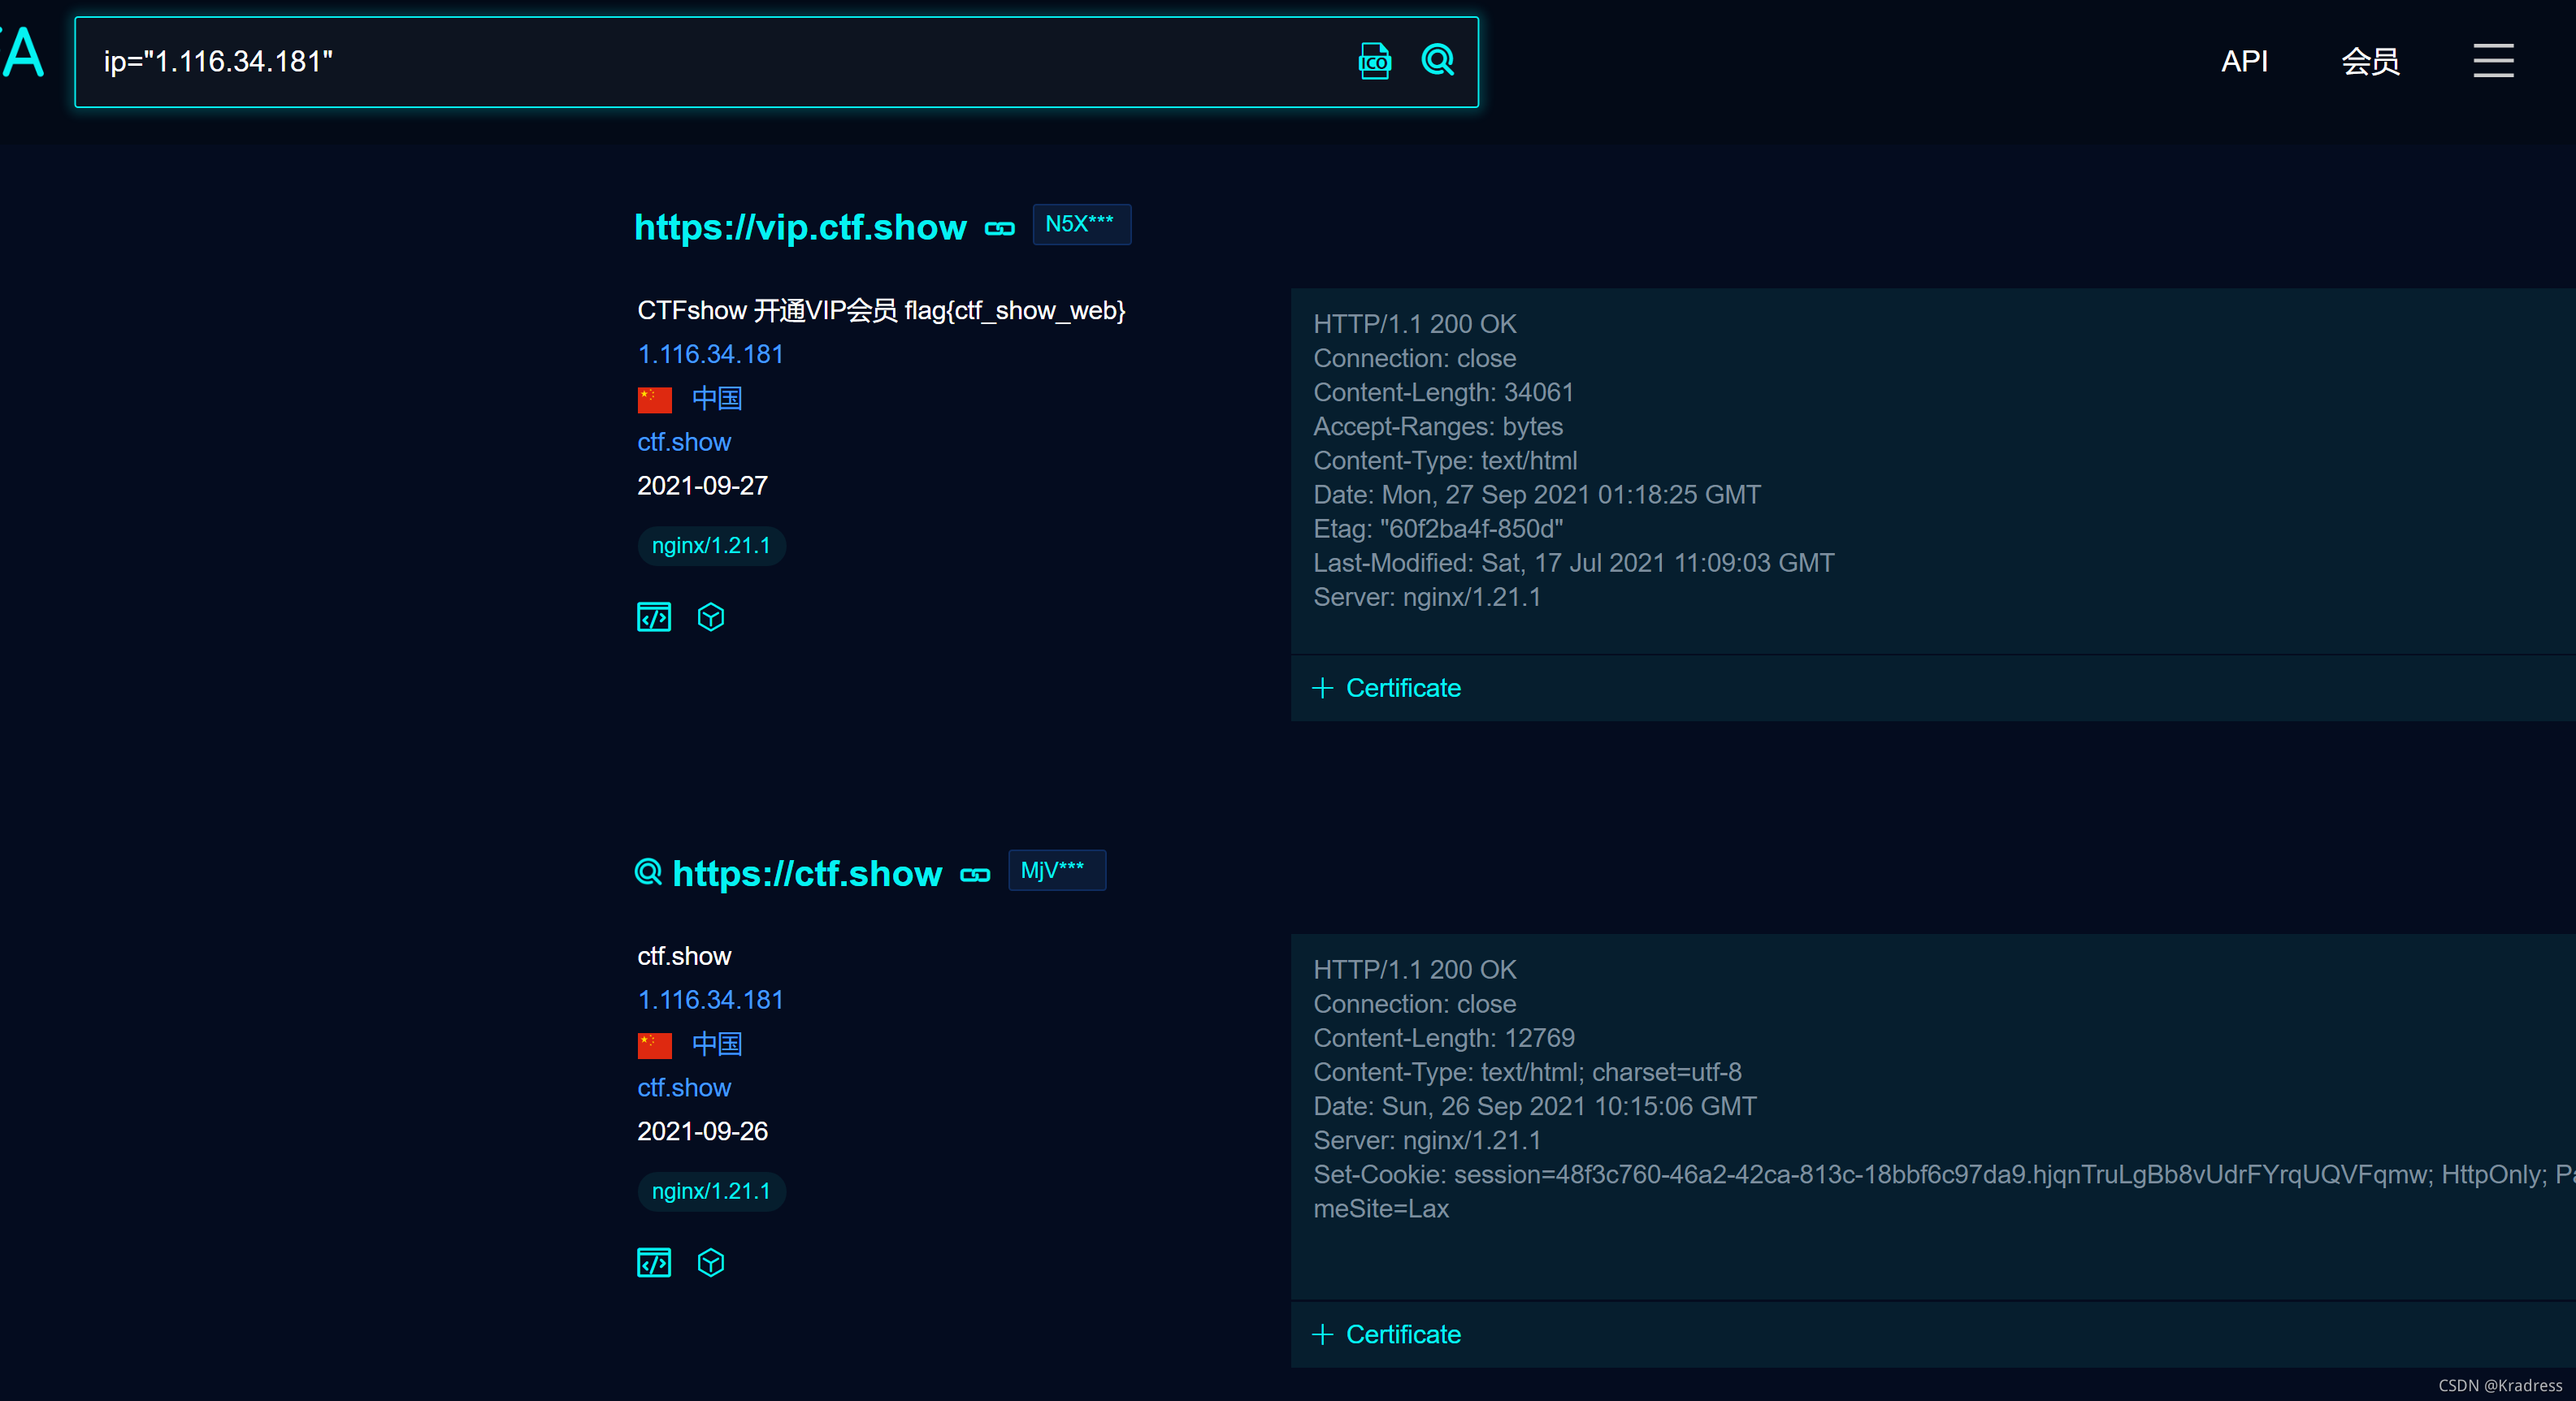The height and width of the screenshot is (1401, 2576).
Task: Click 中国 country link in vip.ctf.show result
Action: point(717,399)
